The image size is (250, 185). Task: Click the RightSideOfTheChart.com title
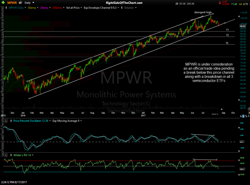pyautogui.click(x=124, y=3)
